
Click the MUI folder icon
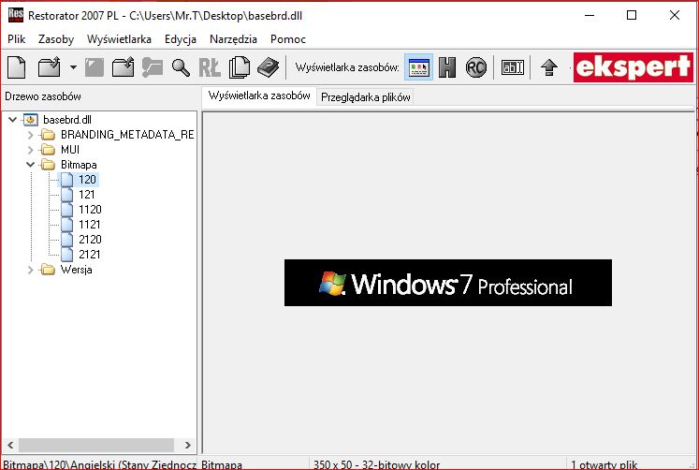[48, 150]
